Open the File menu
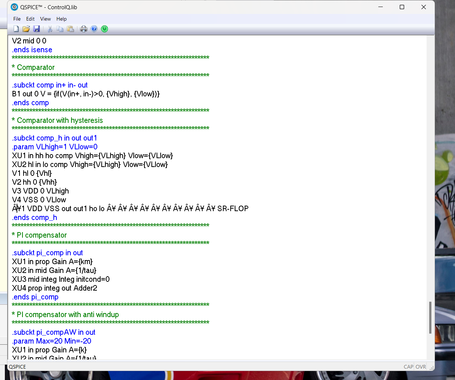455x380 pixels. click(x=17, y=19)
